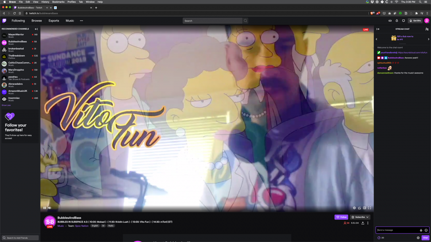Open the TheBreakdown recommended channel

20,57
